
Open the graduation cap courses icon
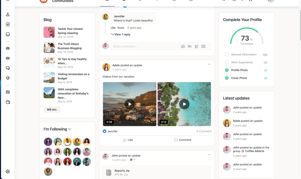point(8,78)
